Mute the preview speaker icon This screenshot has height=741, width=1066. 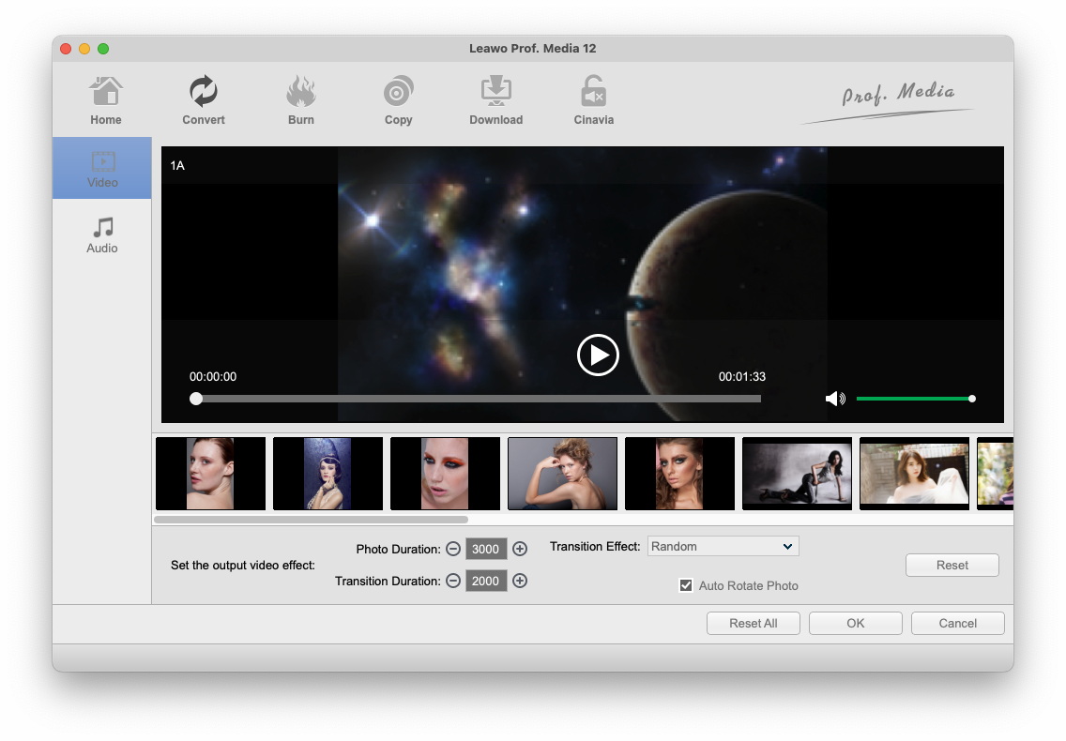click(x=834, y=399)
